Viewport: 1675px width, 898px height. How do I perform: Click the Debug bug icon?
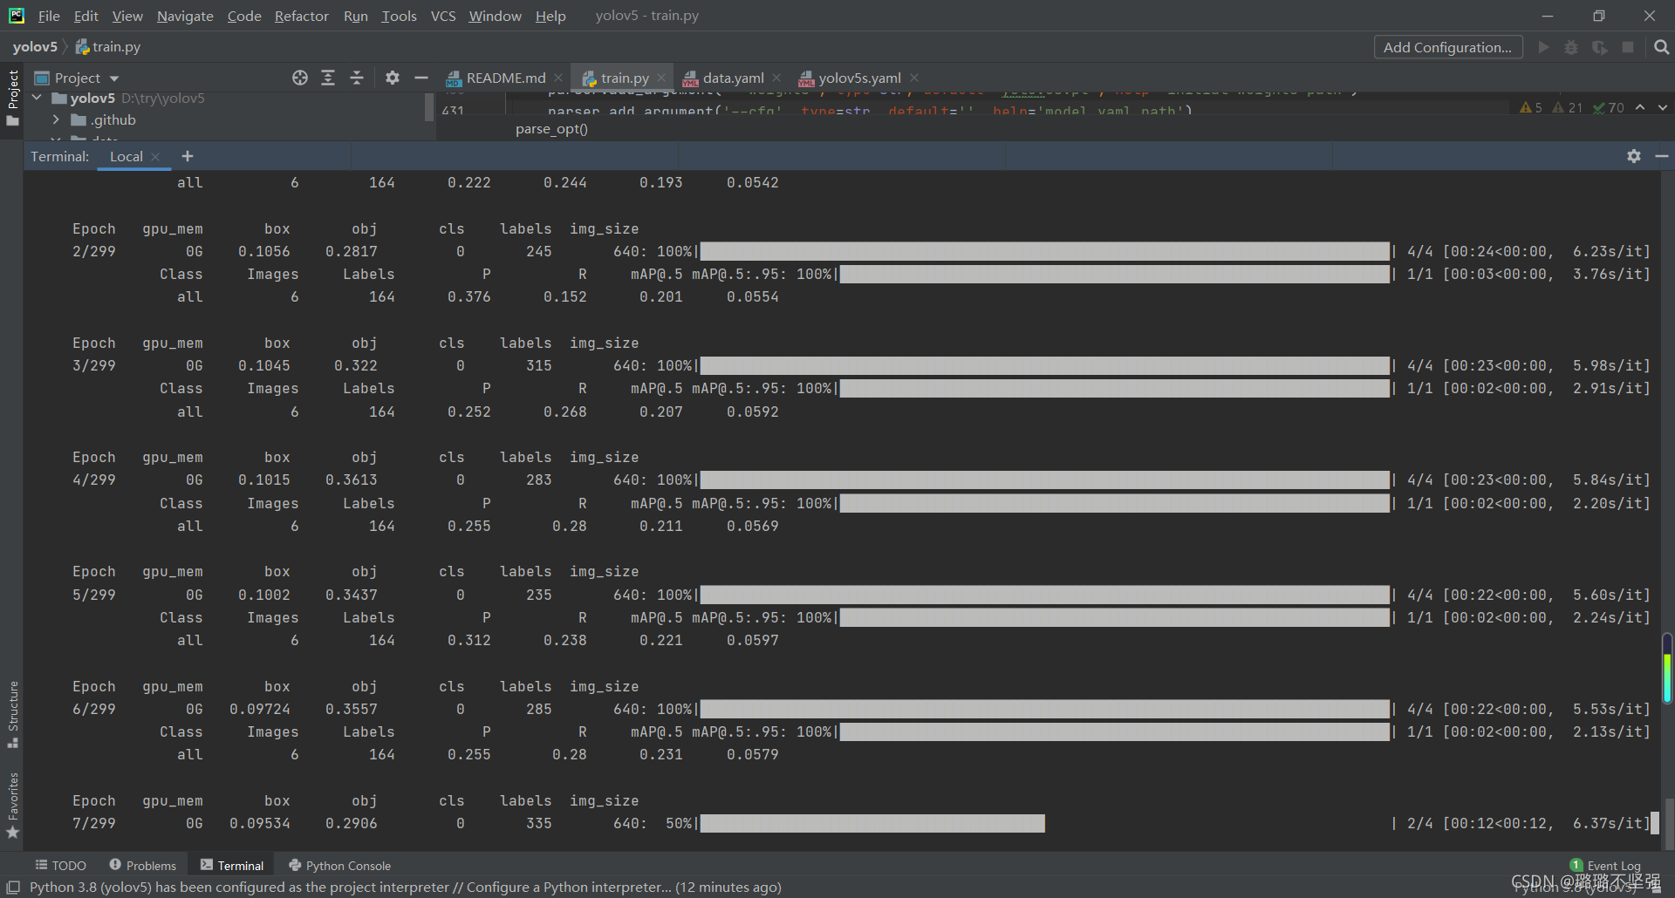pos(1571,47)
